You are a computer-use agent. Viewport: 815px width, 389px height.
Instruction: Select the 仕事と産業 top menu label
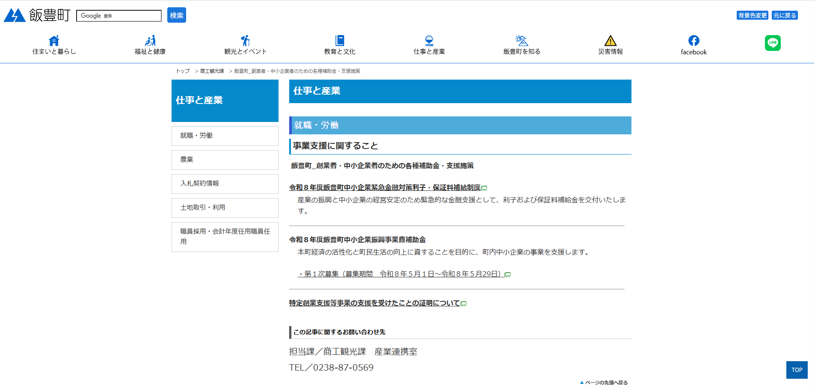pos(429,51)
